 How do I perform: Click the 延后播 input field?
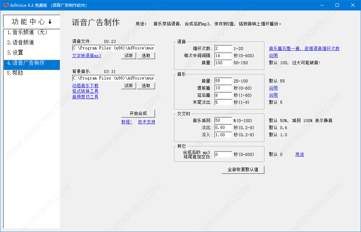click(x=223, y=95)
